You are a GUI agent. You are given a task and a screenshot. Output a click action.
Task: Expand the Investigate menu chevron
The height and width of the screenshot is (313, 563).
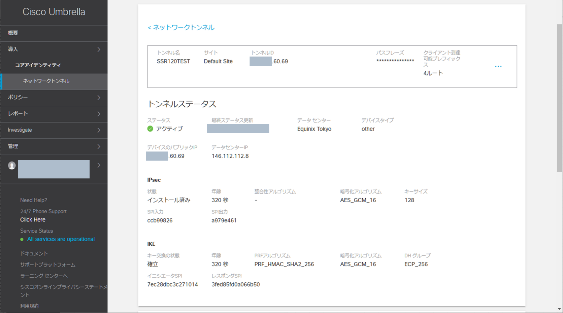[x=99, y=130]
